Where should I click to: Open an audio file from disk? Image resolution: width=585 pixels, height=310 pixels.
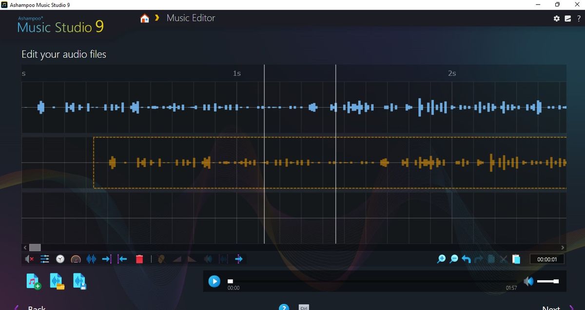click(x=57, y=281)
